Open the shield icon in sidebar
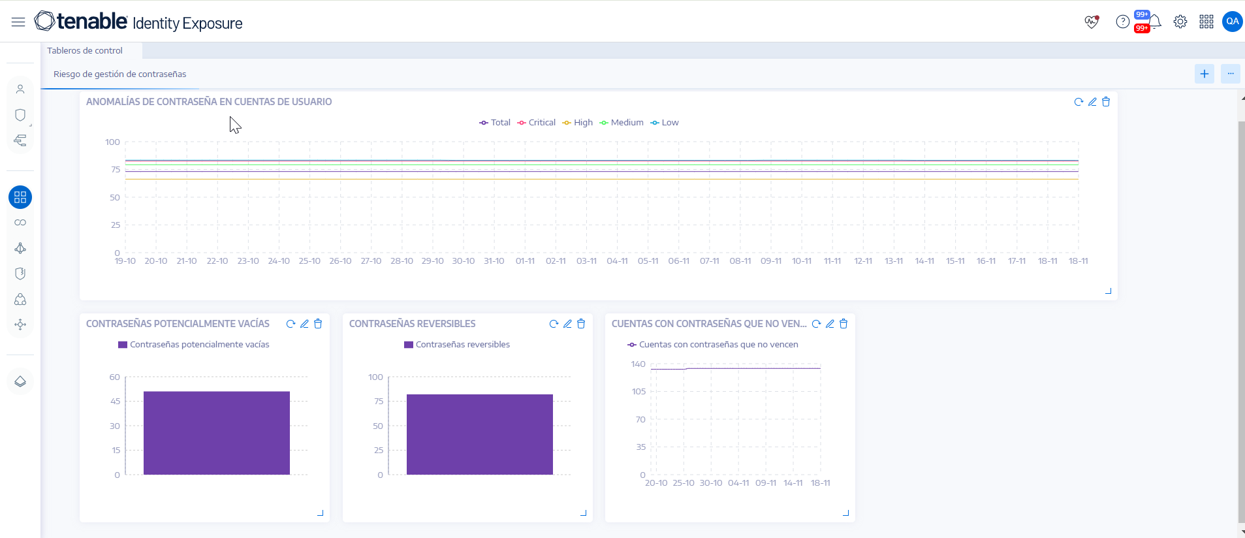The height and width of the screenshot is (538, 1245). [x=20, y=115]
